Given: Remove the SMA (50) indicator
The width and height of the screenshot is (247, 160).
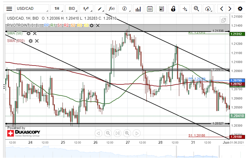Looking at the screenshot, I should click(35, 33).
